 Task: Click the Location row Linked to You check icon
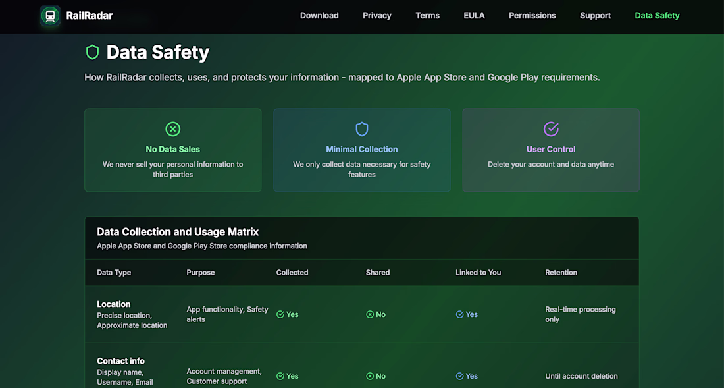(459, 314)
